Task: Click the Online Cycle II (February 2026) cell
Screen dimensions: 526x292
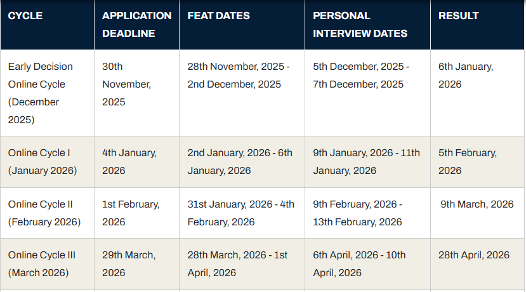Action: (x=44, y=213)
